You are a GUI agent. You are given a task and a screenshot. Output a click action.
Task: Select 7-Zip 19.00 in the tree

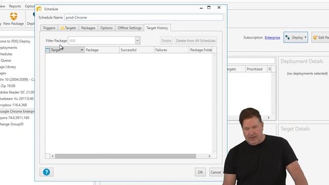pyautogui.click(x=8, y=86)
